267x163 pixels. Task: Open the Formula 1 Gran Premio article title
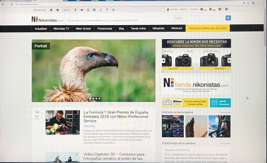point(116,116)
